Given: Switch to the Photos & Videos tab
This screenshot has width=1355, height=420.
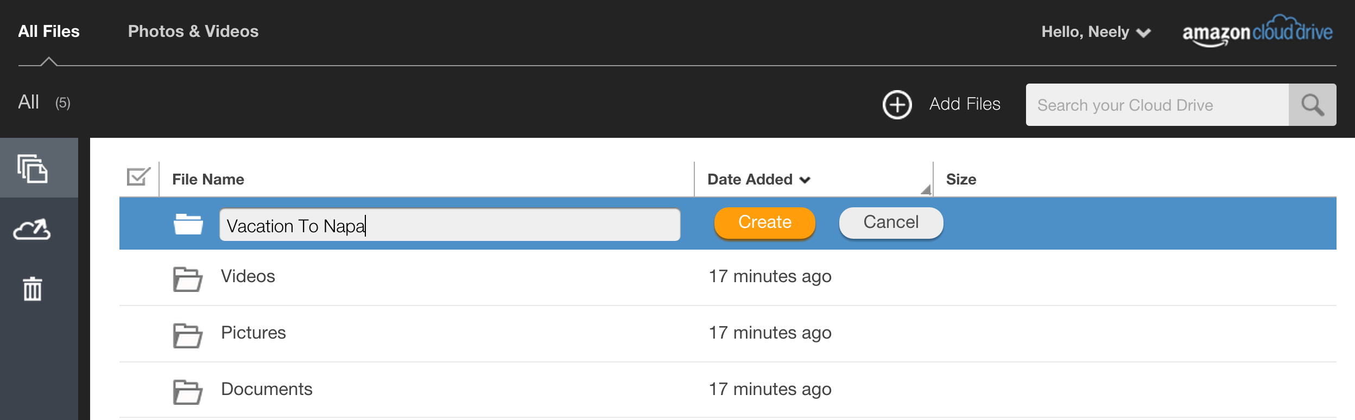Looking at the screenshot, I should tap(193, 31).
